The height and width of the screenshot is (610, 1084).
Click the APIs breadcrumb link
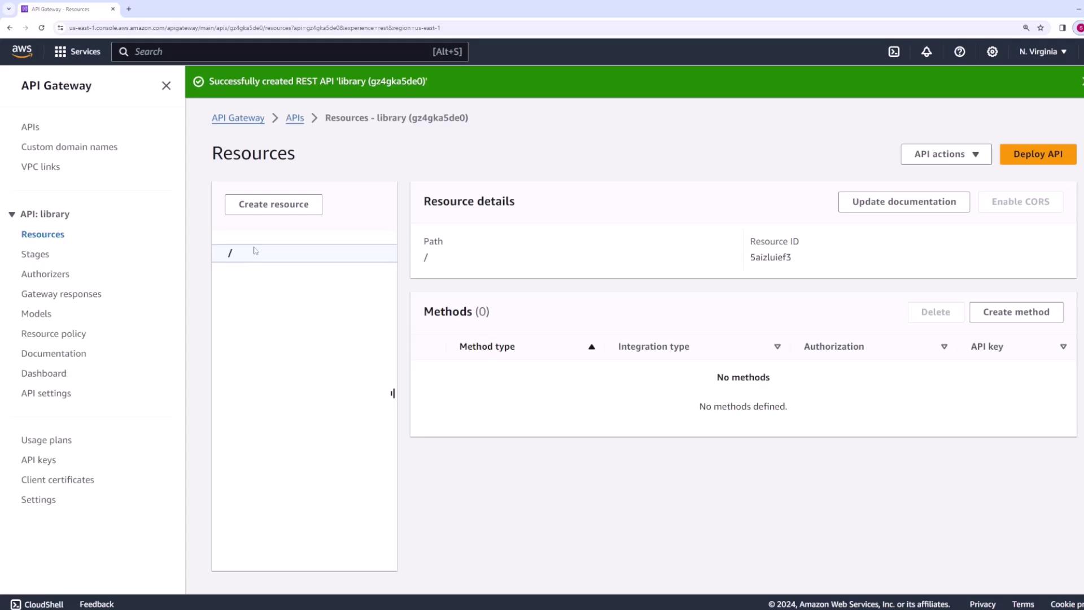click(294, 118)
